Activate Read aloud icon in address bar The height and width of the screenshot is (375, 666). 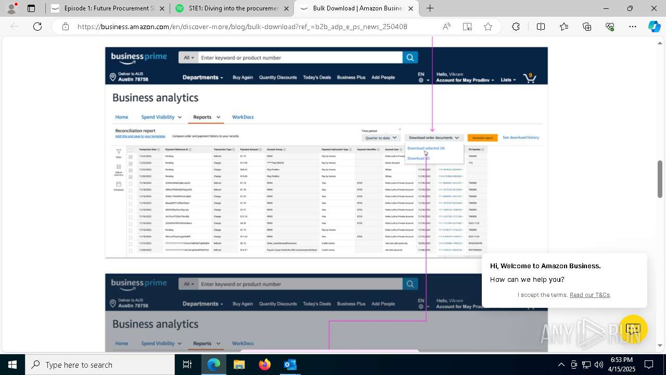[446, 27]
